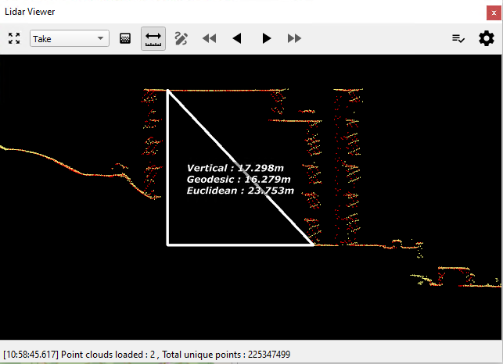Click the fit-to-view fullscreen icon
This screenshot has height=364, width=503.
pos(14,38)
